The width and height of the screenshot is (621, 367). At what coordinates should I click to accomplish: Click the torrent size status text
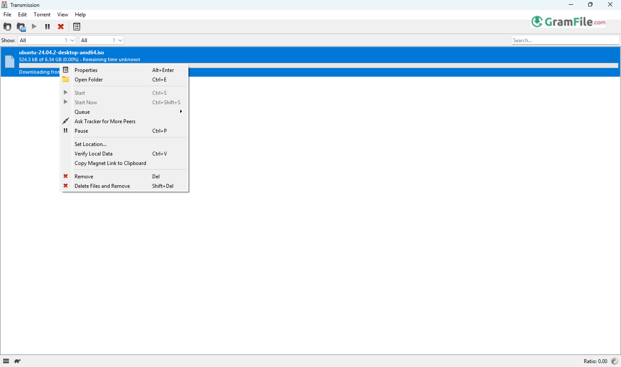pos(79,59)
